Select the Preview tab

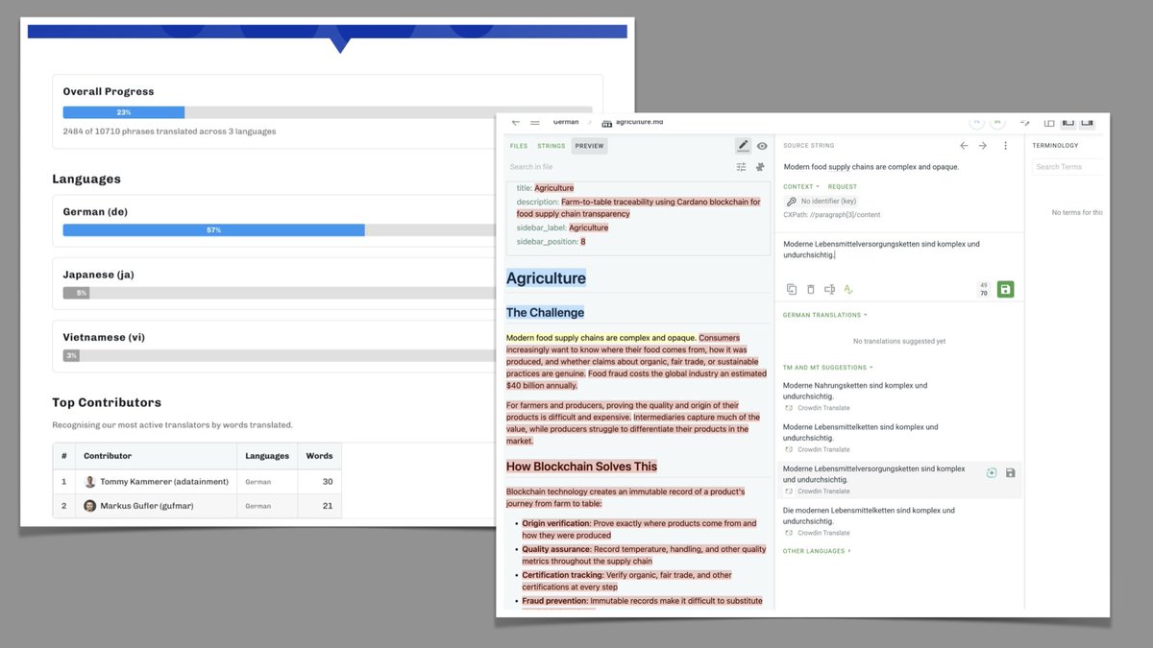pos(590,146)
